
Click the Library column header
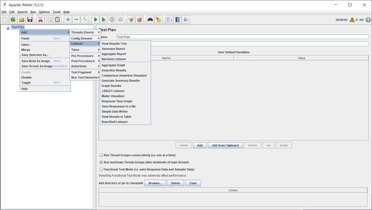click(x=233, y=190)
